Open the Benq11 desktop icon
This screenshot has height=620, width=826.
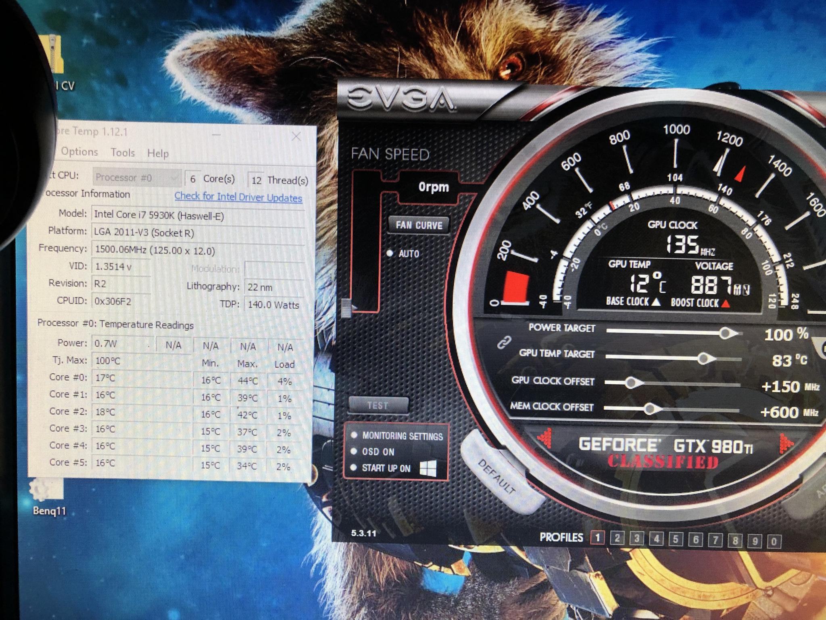point(48,497)
